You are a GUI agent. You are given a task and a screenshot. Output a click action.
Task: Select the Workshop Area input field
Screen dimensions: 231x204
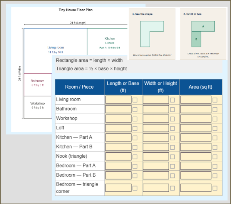196,118
